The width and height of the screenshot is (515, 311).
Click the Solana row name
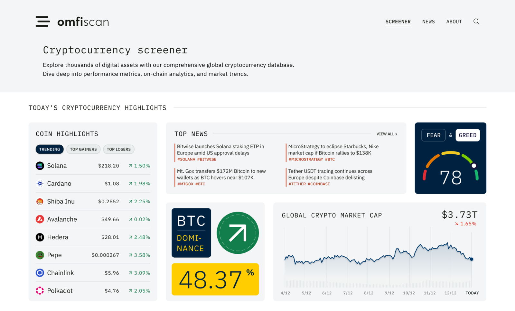(57, 166)
